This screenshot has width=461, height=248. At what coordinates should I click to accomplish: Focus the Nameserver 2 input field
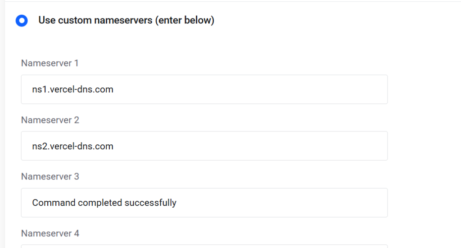[x=204, y=146]
